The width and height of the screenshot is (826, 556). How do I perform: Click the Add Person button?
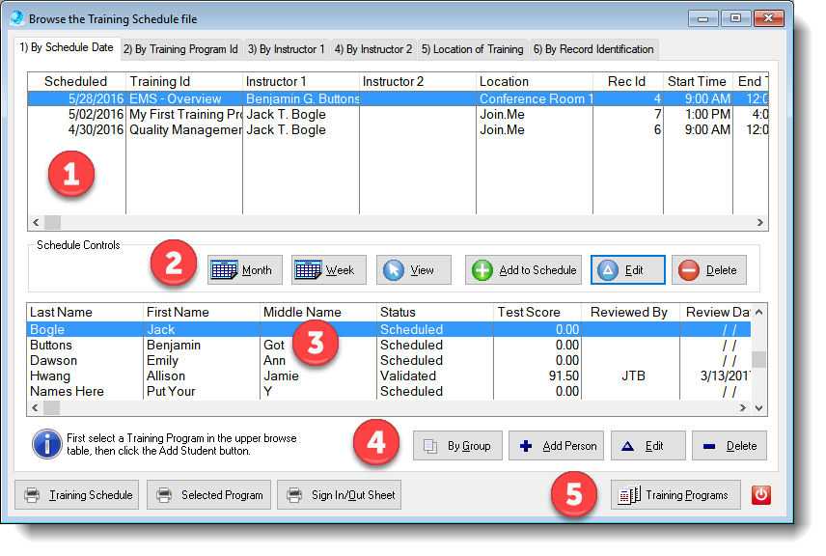(x=556, y=446)
